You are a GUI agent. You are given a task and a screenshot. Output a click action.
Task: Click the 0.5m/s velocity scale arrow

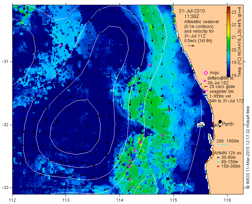pos(191,46)
